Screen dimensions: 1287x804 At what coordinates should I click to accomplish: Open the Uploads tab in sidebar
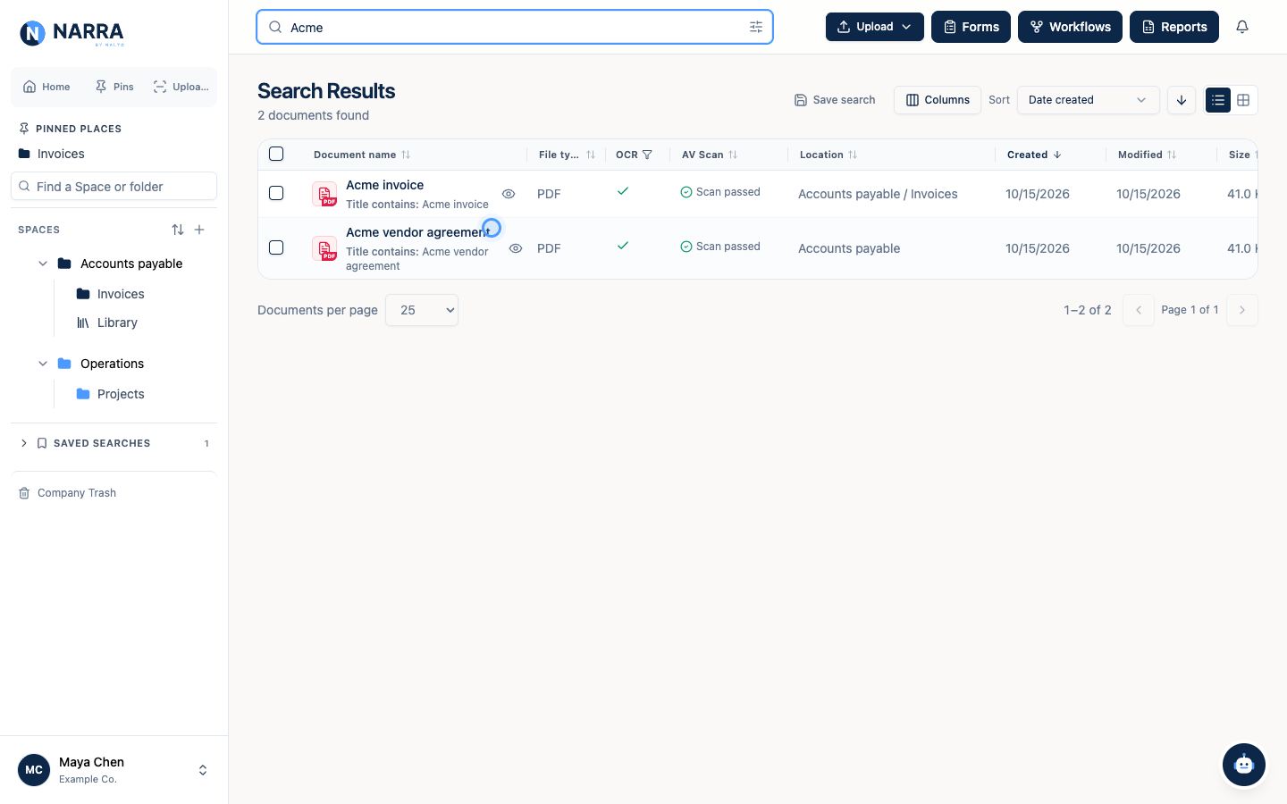coord(181,87)
